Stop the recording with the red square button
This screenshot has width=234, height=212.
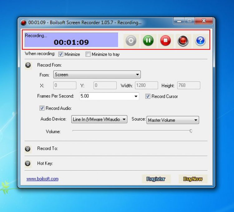pyautogui.click(x=165, y=40)
